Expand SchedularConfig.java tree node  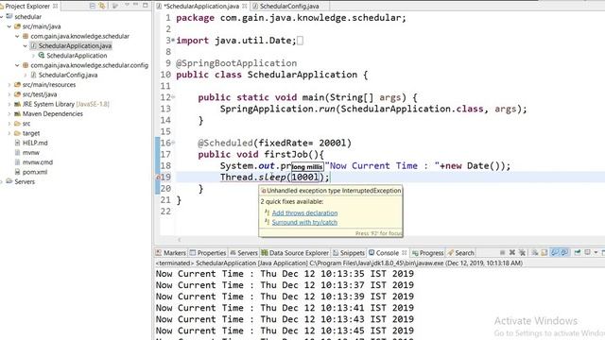[26, 76]
